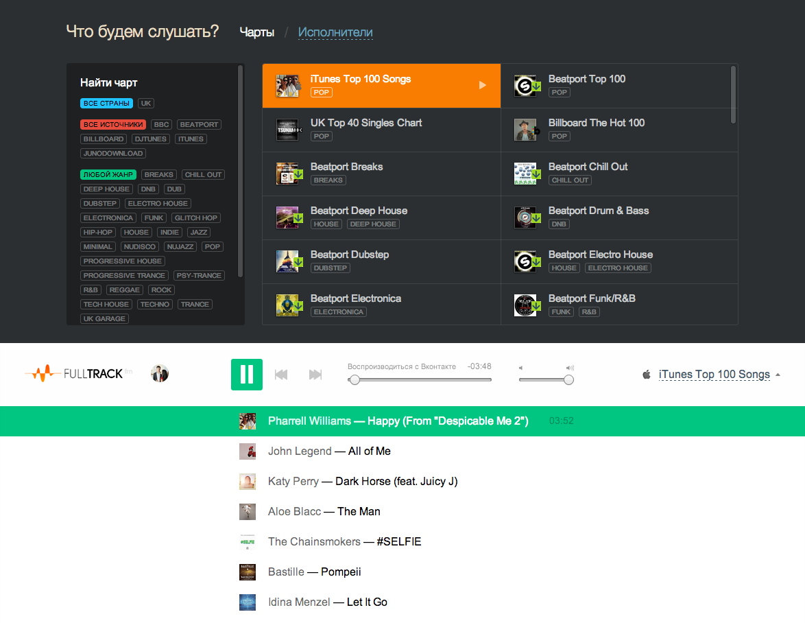Click album art for John Legend track

248,451
